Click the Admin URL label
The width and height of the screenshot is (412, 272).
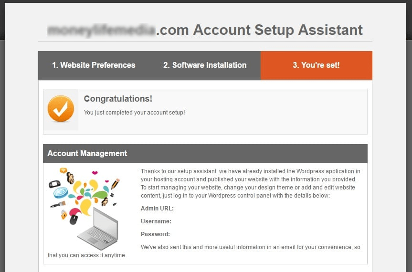(x=157, y=209)
